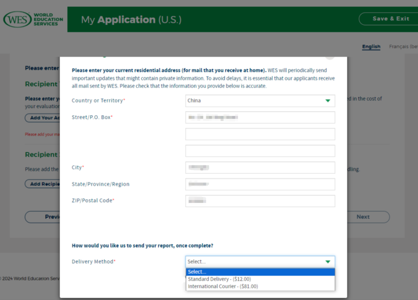Click the Next button

363,217
